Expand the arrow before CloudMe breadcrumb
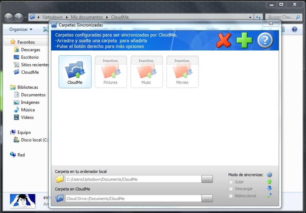 click(x=107, y=17)
